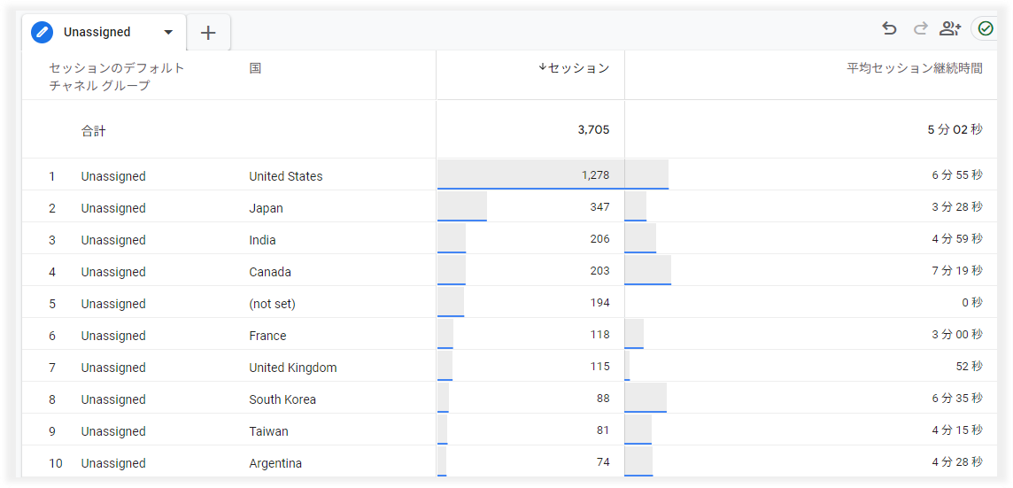Click the redo arrow icon
The width and height of the screenshot is (1013, 488).
click(x=920, y=28)
